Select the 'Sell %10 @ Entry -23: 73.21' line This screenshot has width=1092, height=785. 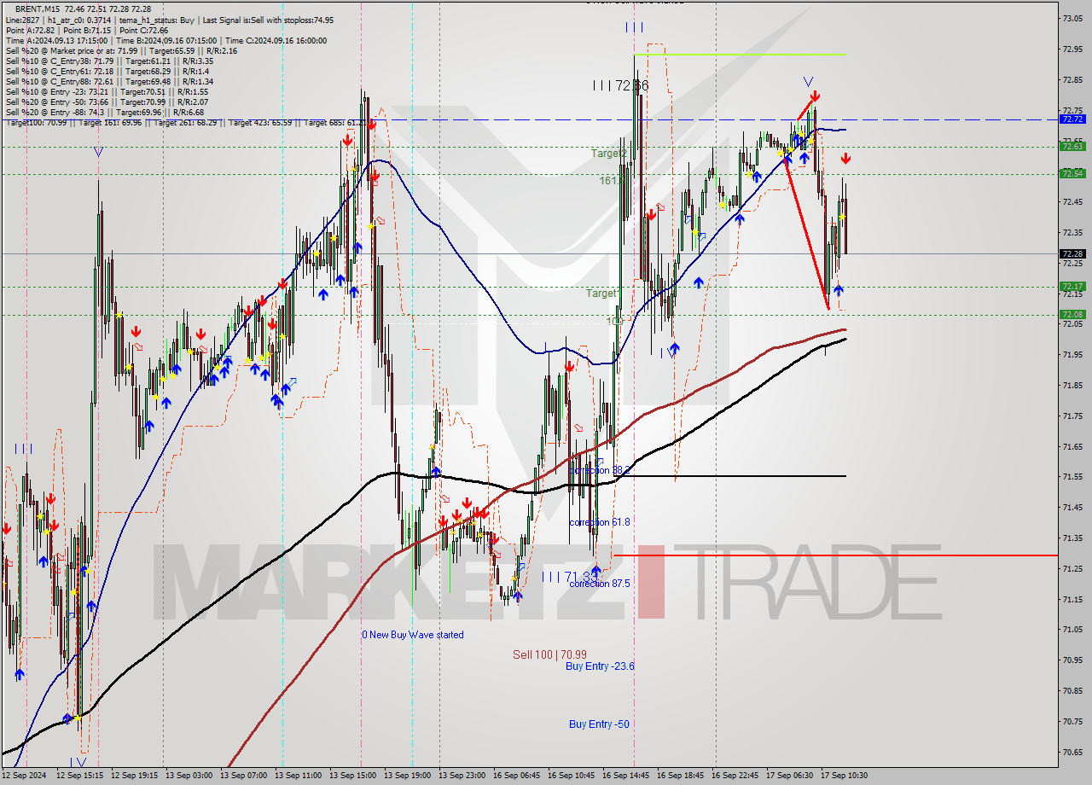click(107, 91)
